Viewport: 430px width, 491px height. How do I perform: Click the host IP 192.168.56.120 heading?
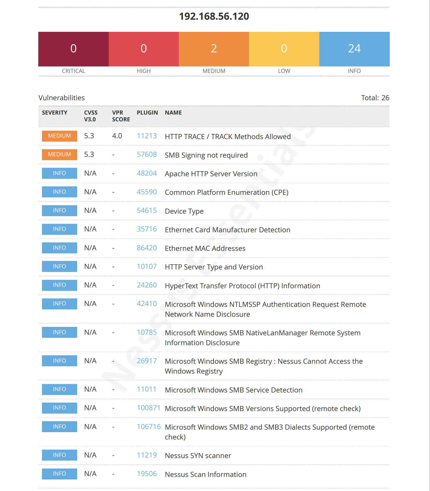pos(214,16)
